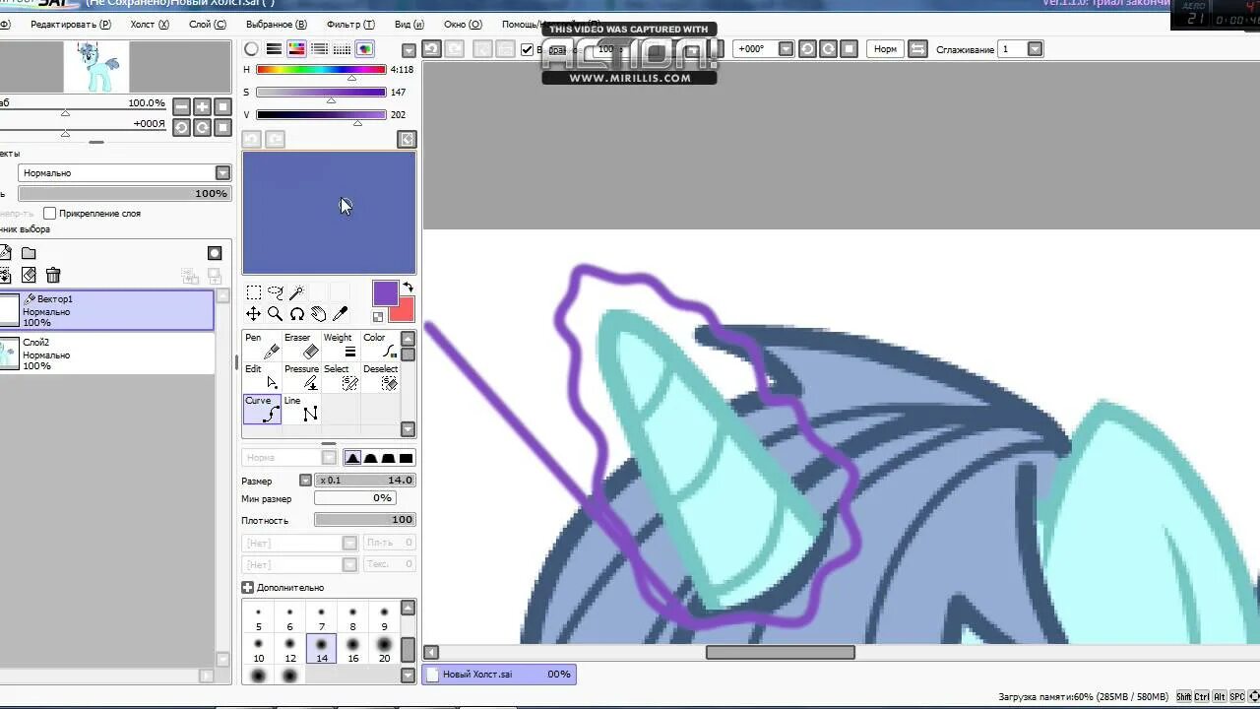1260x709 pixels.
Task: Zoom out navigator with minus button
Action: click(x=181, y=106)
